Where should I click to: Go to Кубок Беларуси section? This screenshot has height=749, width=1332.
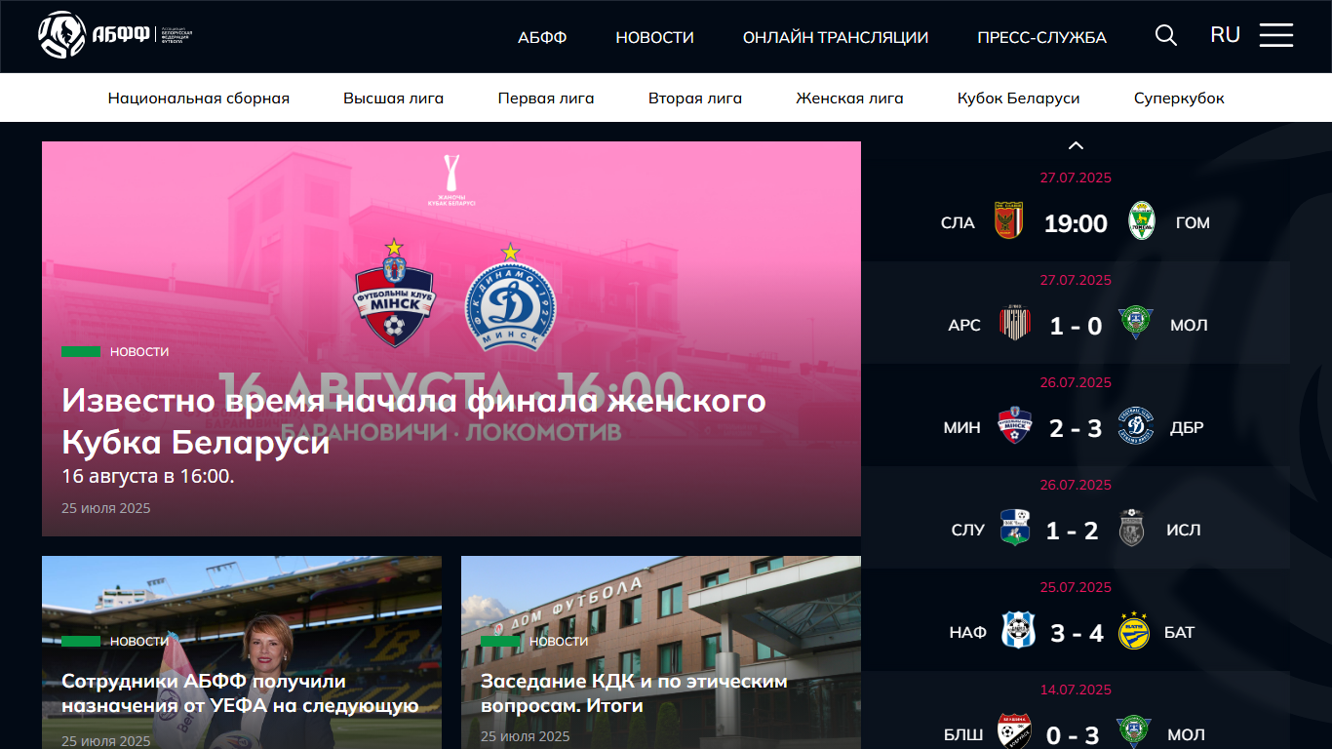point(1019,98)
